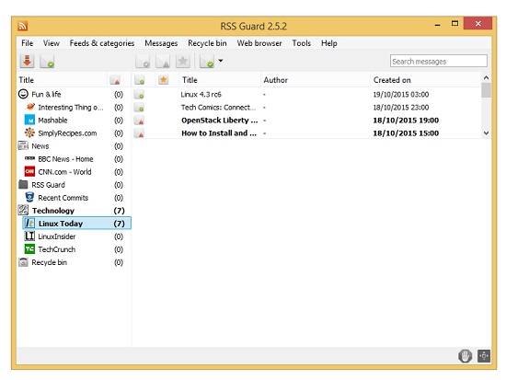Click the message filter icon with green dot
This screenshot has width=506, height=380.
[207, 61]
